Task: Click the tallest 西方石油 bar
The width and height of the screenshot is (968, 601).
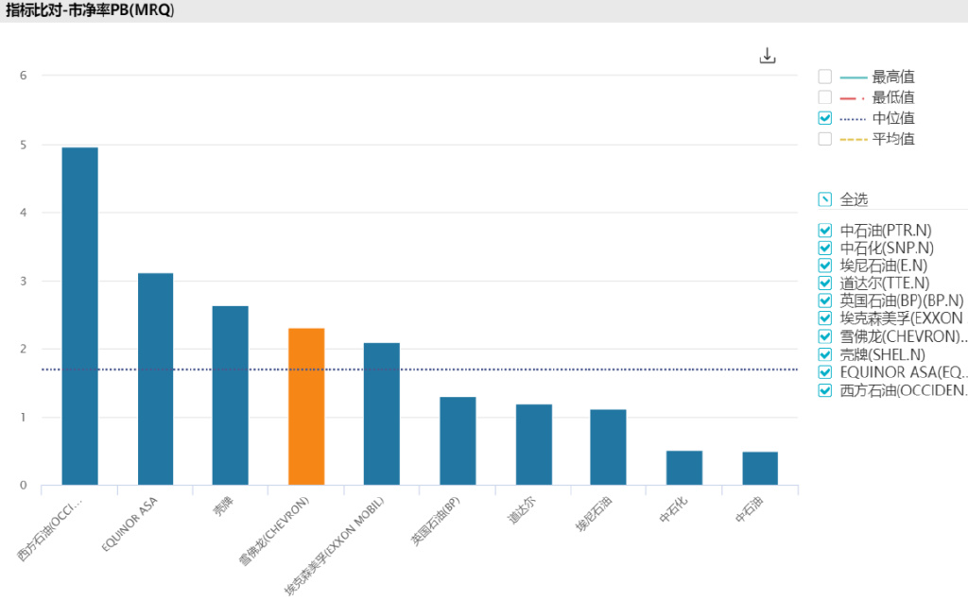Action: tap(79, 316)
